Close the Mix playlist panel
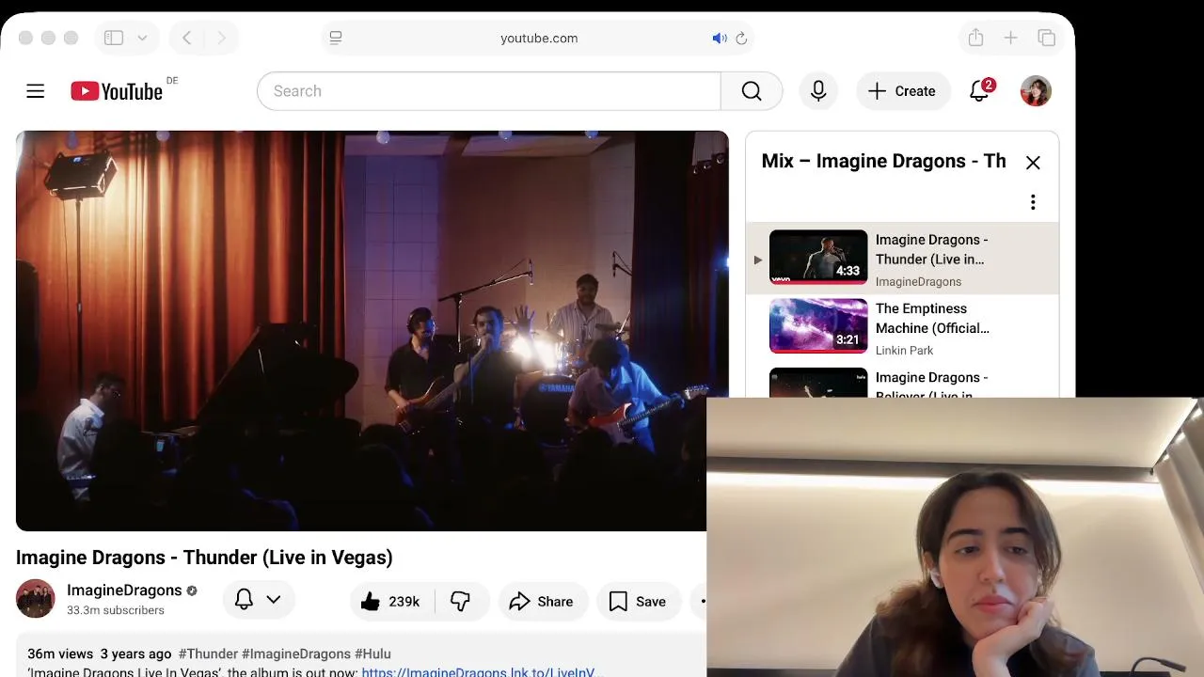This screenshot has height=677, width=1204. point(1033,163)
